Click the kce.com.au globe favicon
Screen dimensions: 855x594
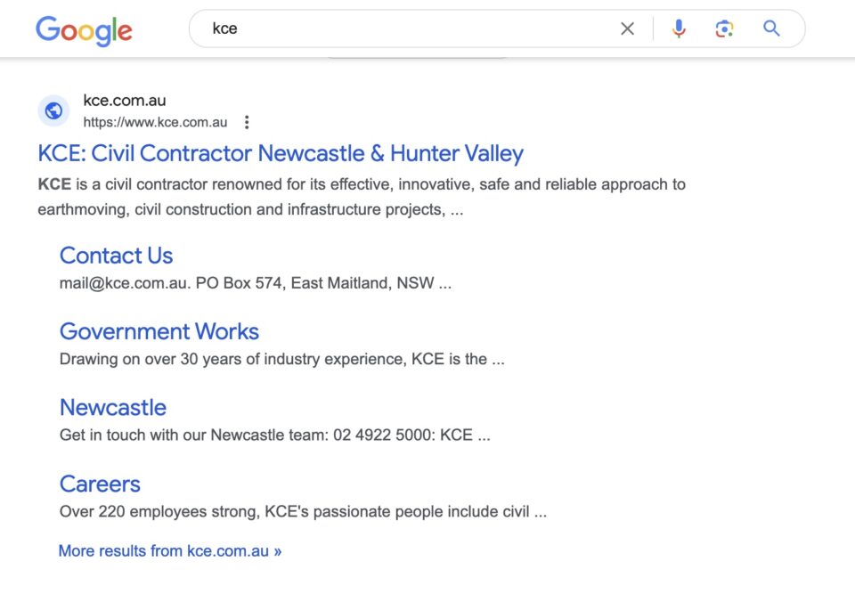(x=53, y=110)
